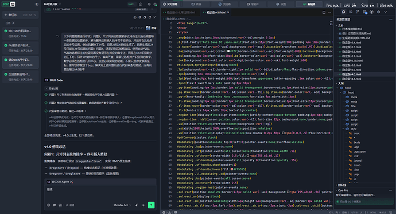Click the user avatar next to the message timestamp
Viewport: 396px width, 214px height.
pyautogui.click(x=148, y=28)
